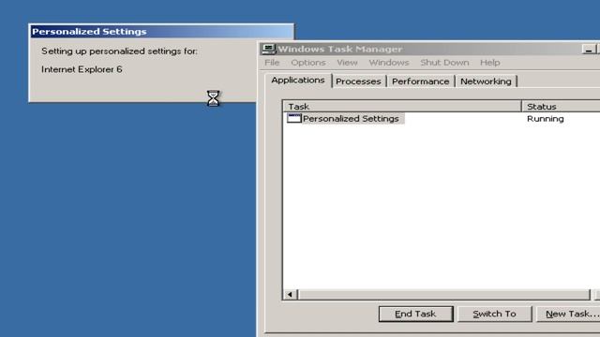Open the Options menu
Image resolution: width=600 pixels, height=337 pixels.
point(308,63)
